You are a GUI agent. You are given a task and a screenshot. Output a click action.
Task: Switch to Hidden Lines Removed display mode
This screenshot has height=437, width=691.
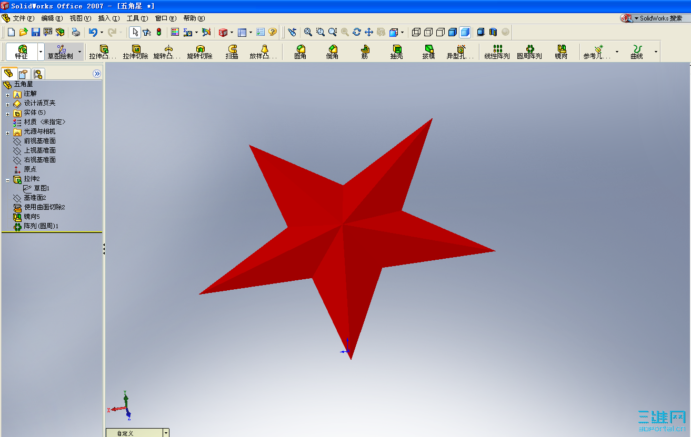click(x=440, y=32)
